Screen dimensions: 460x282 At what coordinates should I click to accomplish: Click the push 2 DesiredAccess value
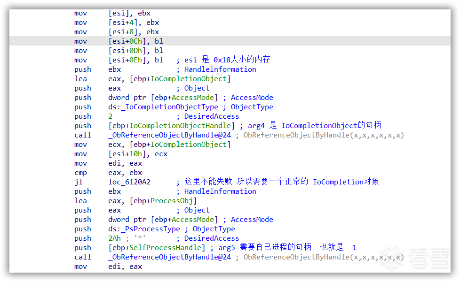(x=111, y=116)
